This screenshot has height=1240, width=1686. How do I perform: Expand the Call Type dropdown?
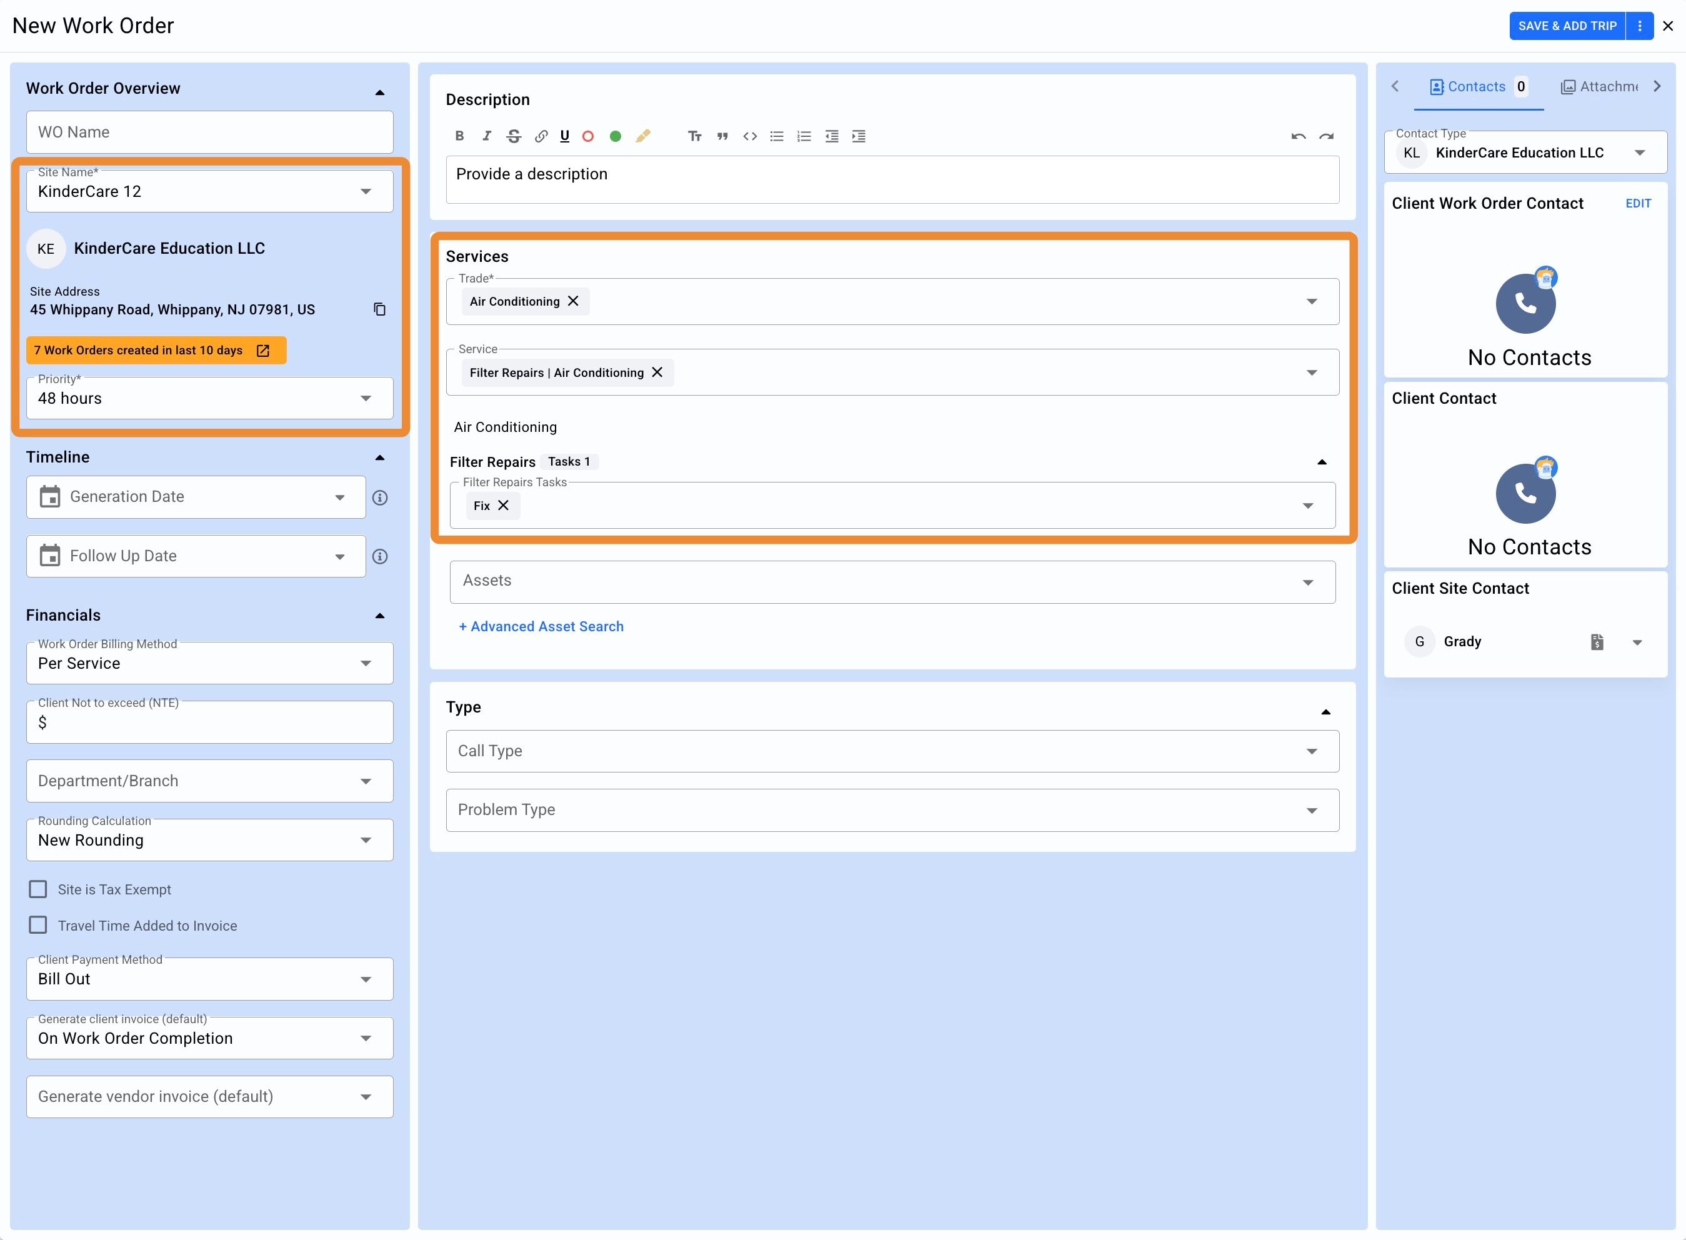tap(891, 751)
